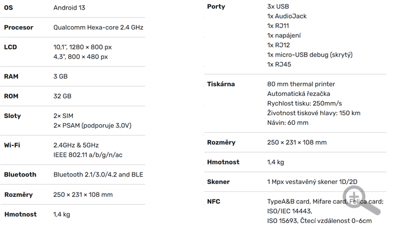Click the 1x RJ45 port entry

click(x=279, y=64)
